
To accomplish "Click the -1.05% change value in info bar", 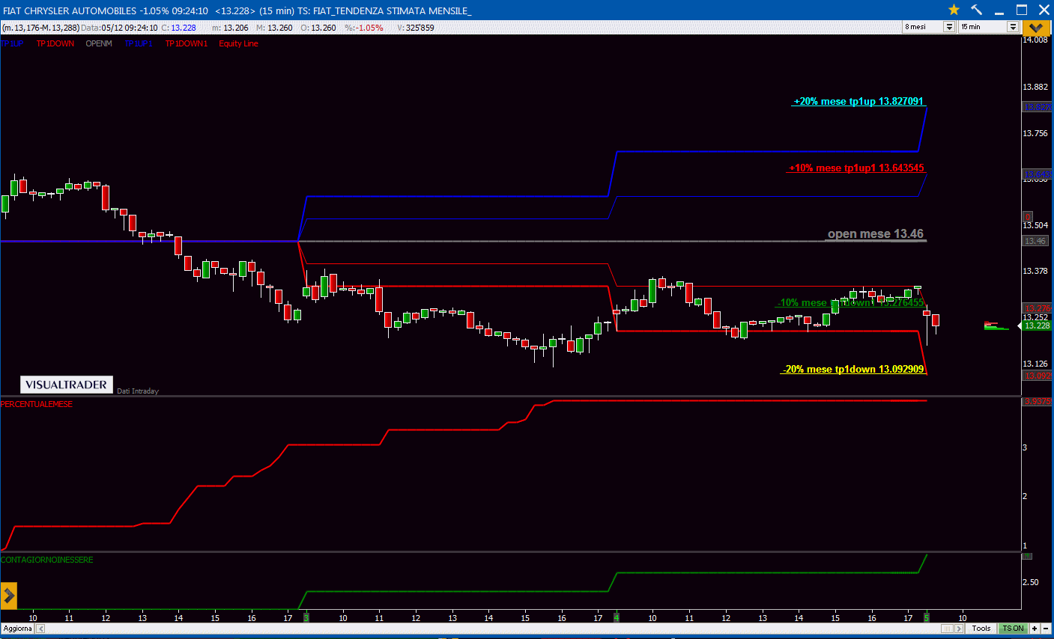I will [369, 28].
